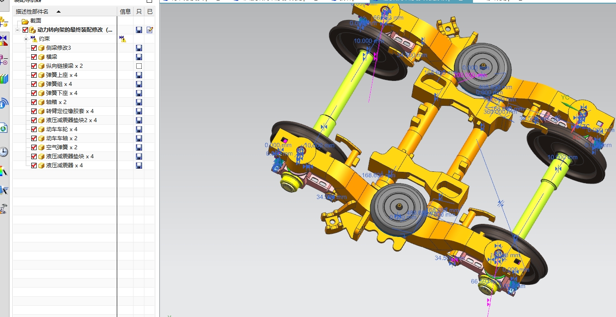This screenshot has width=616, height=317.
Task: Click the 已 column header
Action: (x=150, y=11)
